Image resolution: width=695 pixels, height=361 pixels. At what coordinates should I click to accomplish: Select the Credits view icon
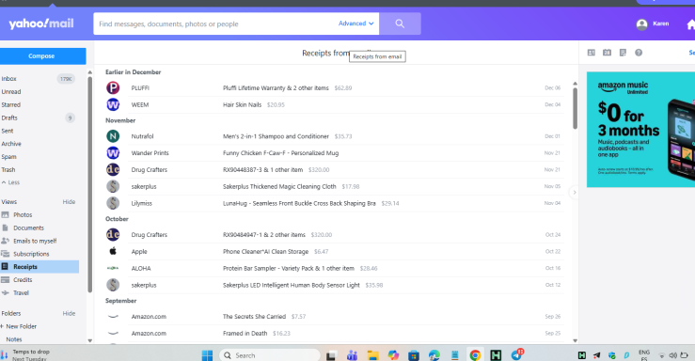tap(6, 279)
